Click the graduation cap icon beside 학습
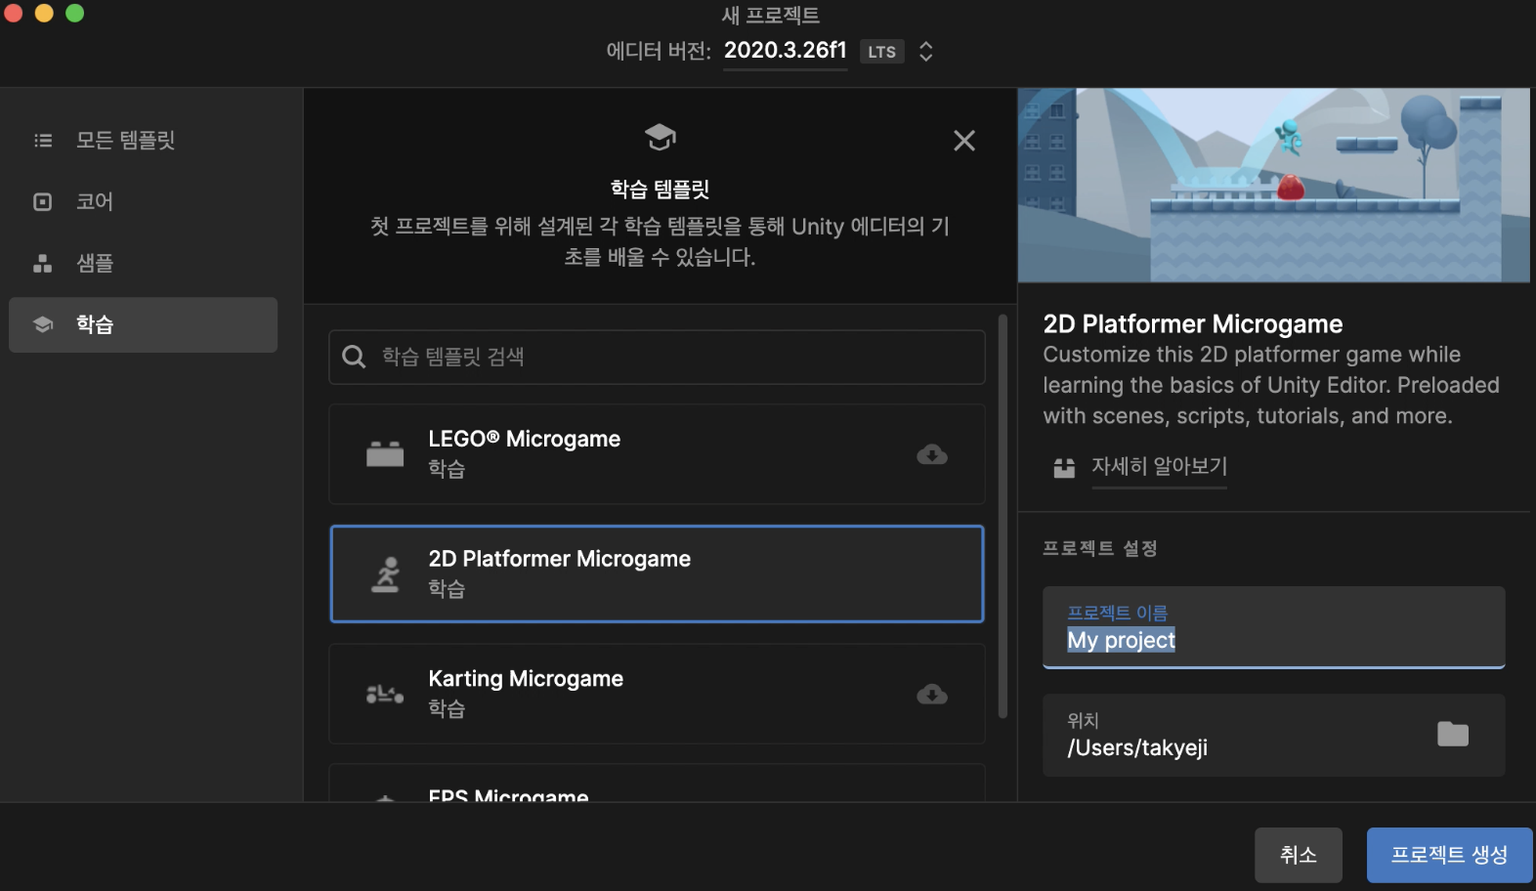 point(43,324)
